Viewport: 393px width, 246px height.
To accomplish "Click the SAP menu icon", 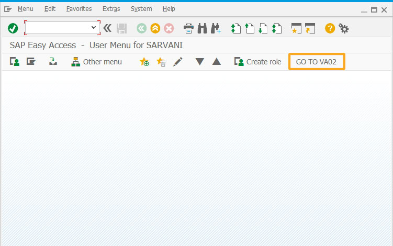I will coord(31,61).
